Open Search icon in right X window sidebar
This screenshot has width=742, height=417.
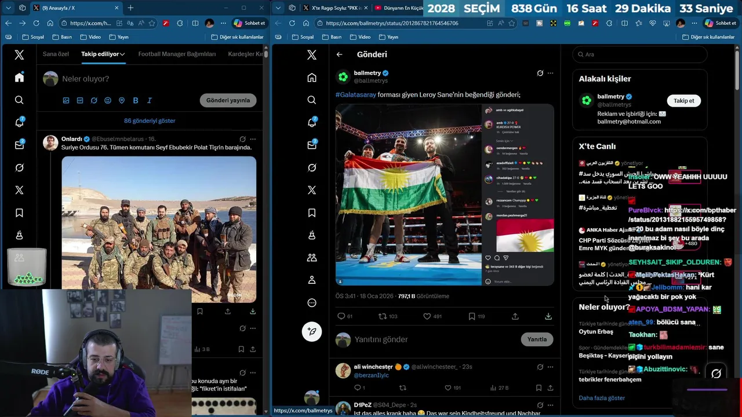[312, 100]
